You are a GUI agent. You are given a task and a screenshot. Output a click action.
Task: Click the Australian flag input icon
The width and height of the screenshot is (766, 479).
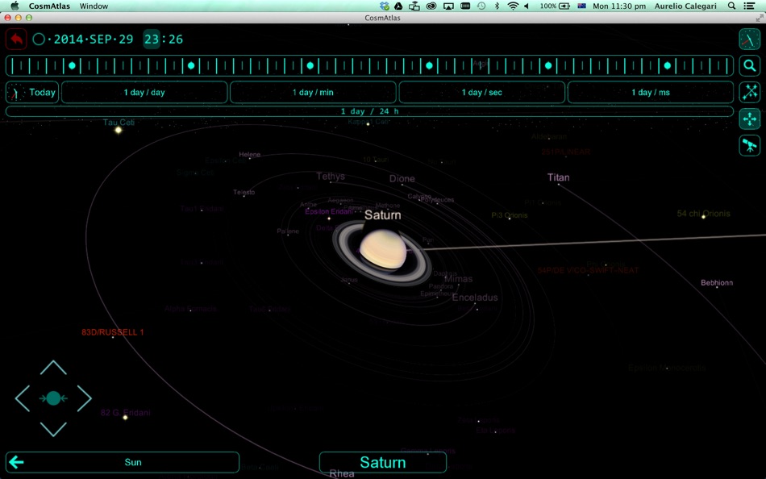581,6
